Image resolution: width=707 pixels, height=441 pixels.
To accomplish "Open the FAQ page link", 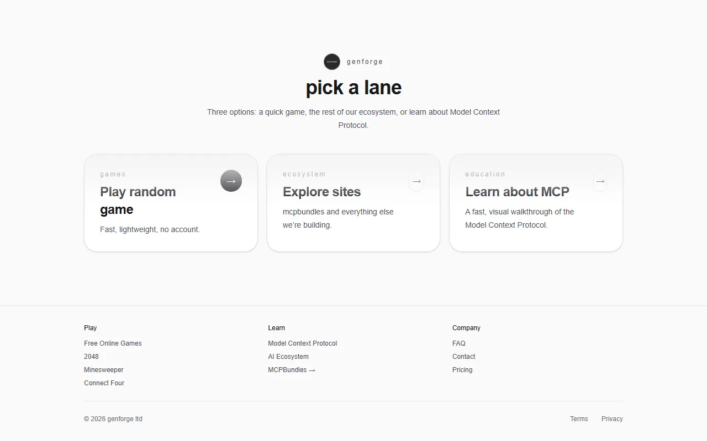I will point(458,343).
